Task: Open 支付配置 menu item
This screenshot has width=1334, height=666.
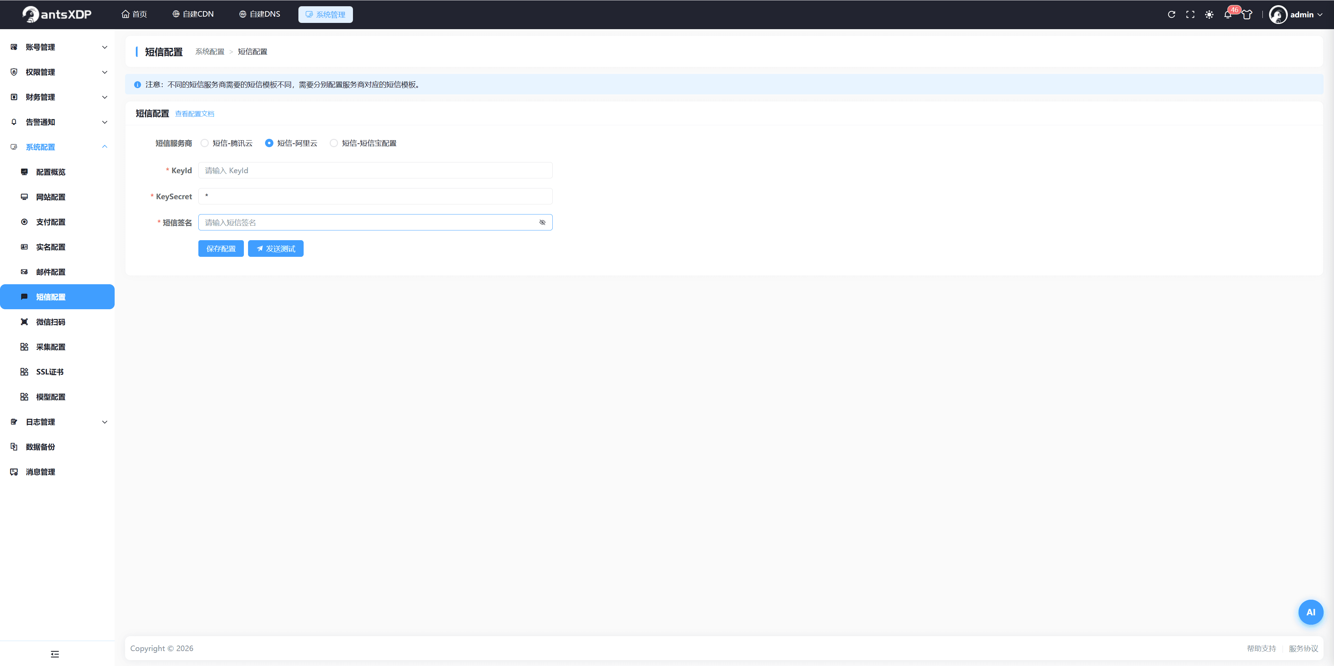Action: 57,222
